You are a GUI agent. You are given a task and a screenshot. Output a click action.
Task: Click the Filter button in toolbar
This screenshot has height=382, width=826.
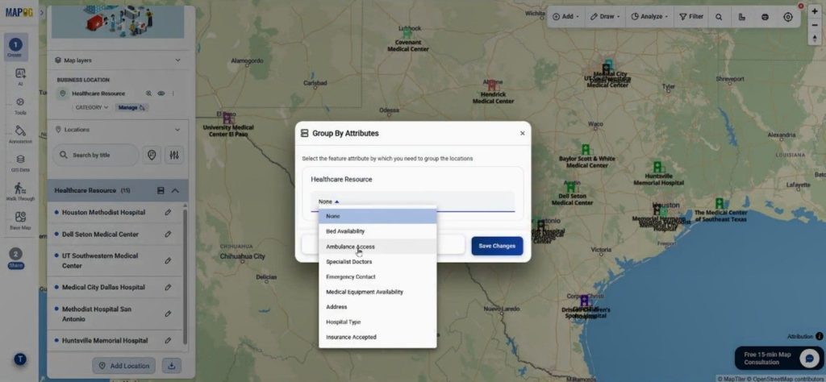coord(691,17)
